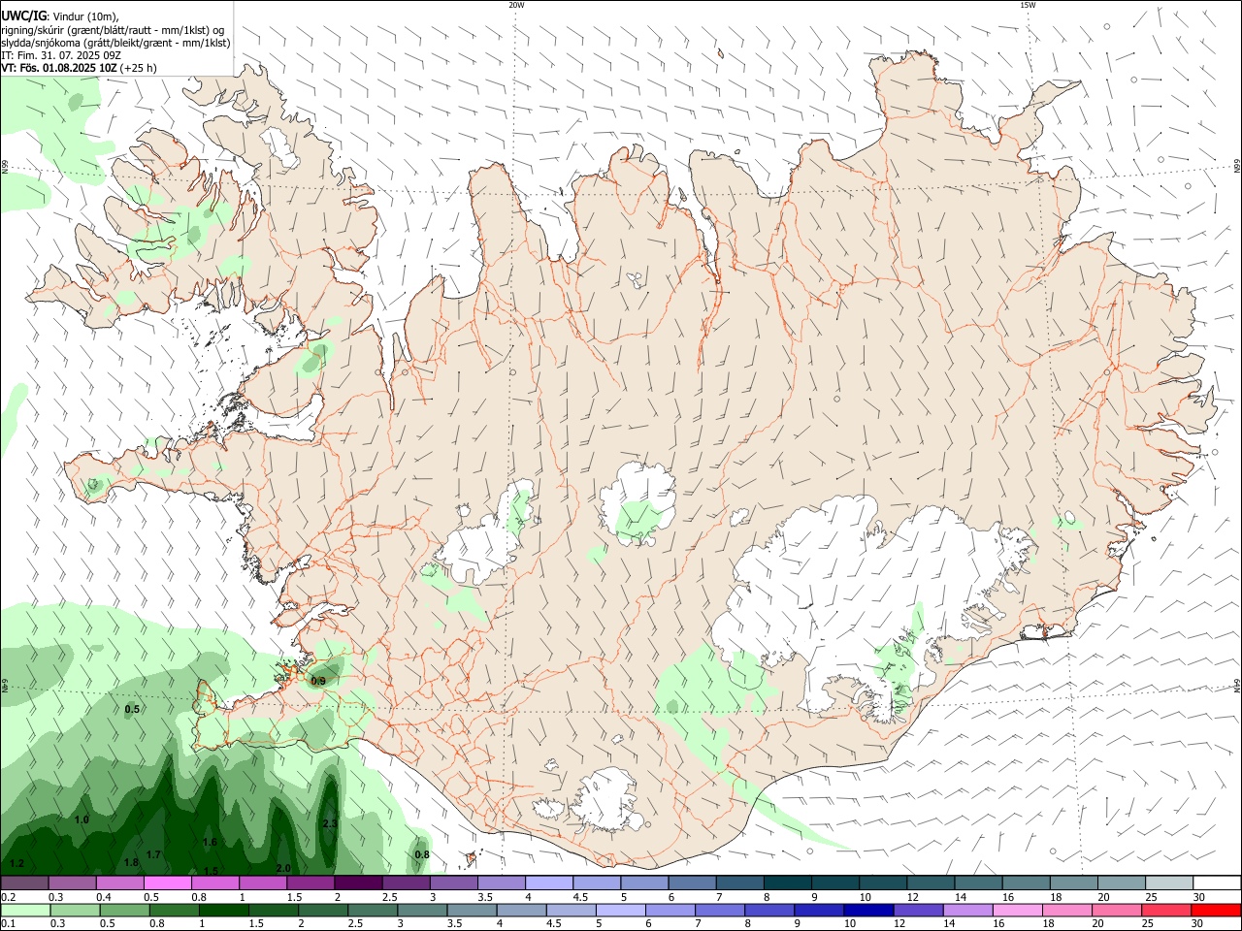Click the 15W longitude label
This screenshot has height=931, width=1242.
tap(1028, 5)
